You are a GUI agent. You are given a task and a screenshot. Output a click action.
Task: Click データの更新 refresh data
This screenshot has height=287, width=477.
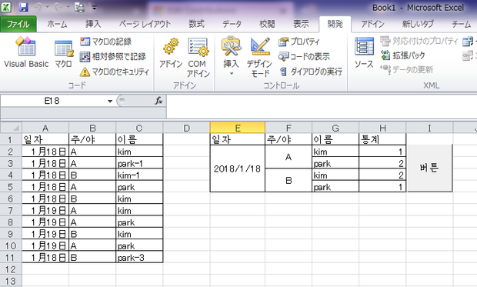pyautogui.click(x=407, y=70)
